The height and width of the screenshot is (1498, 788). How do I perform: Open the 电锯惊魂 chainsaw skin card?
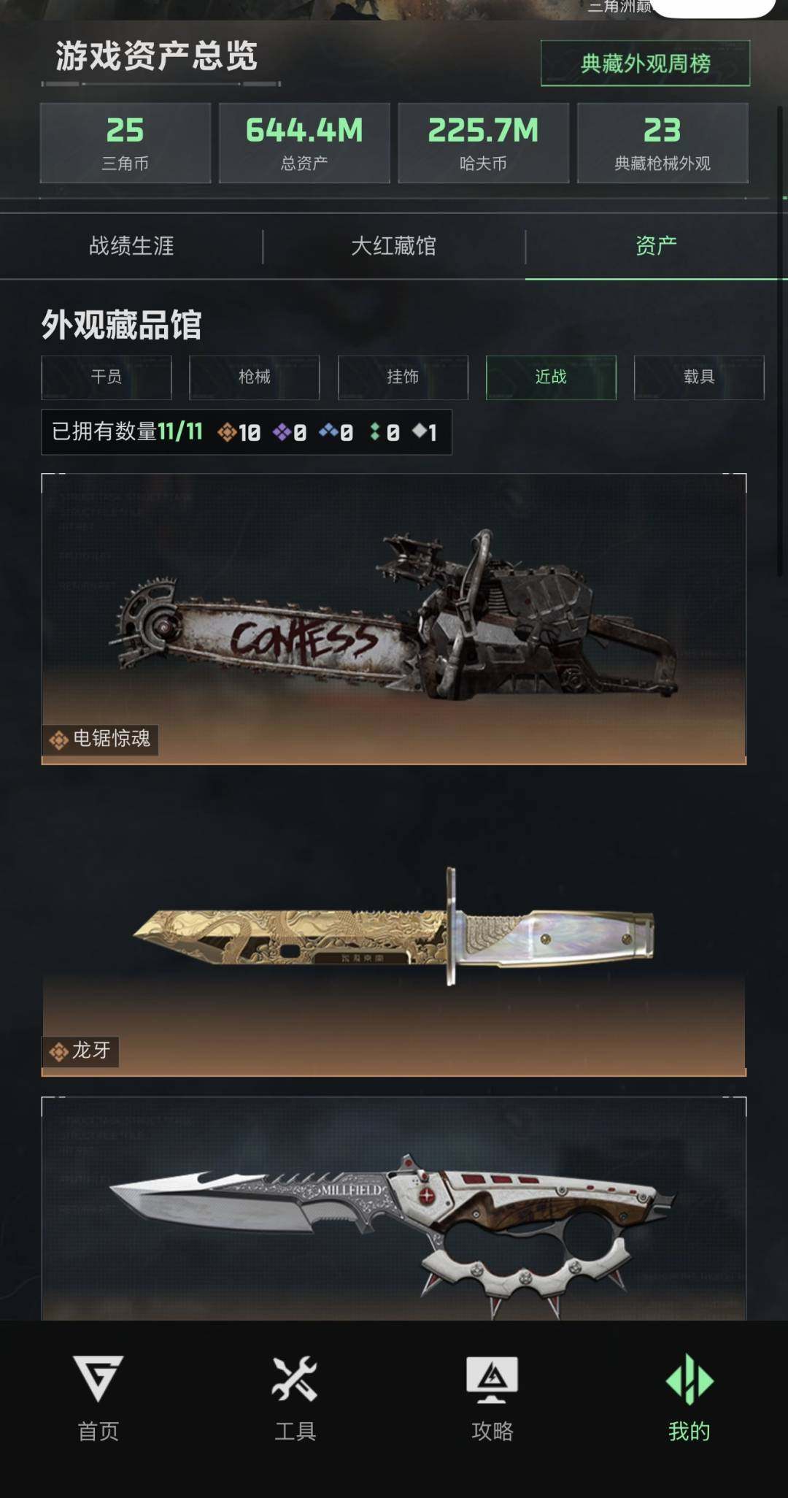(394, 619)
